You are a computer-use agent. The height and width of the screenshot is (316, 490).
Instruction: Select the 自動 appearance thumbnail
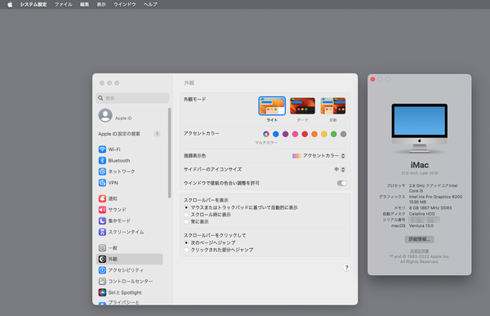click(x=333, y=106)
